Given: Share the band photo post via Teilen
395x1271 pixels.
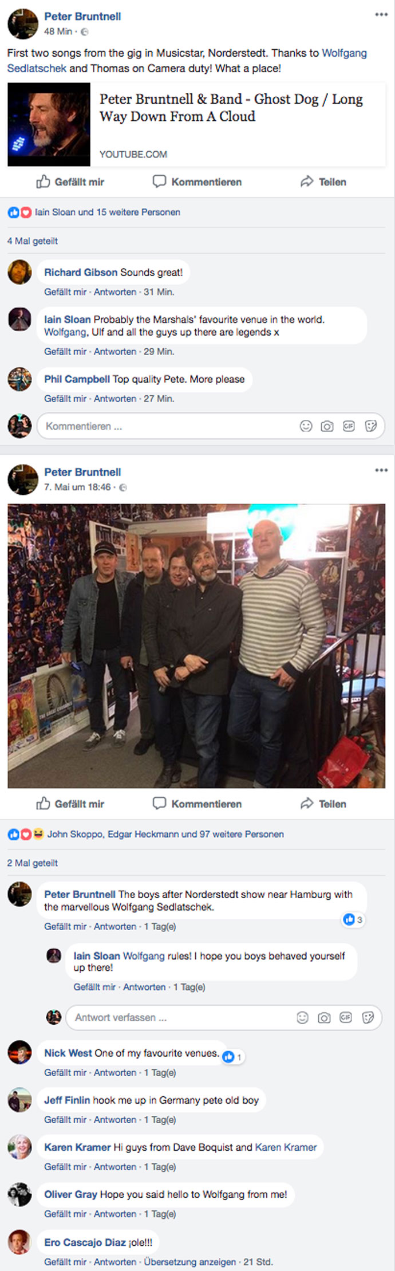Looking at the screenshot, I should [x=323, y=804].
